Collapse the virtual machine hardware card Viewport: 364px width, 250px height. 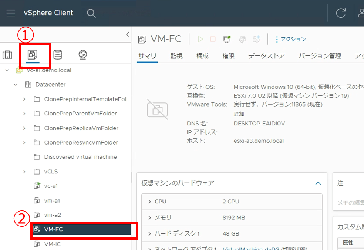317,183
